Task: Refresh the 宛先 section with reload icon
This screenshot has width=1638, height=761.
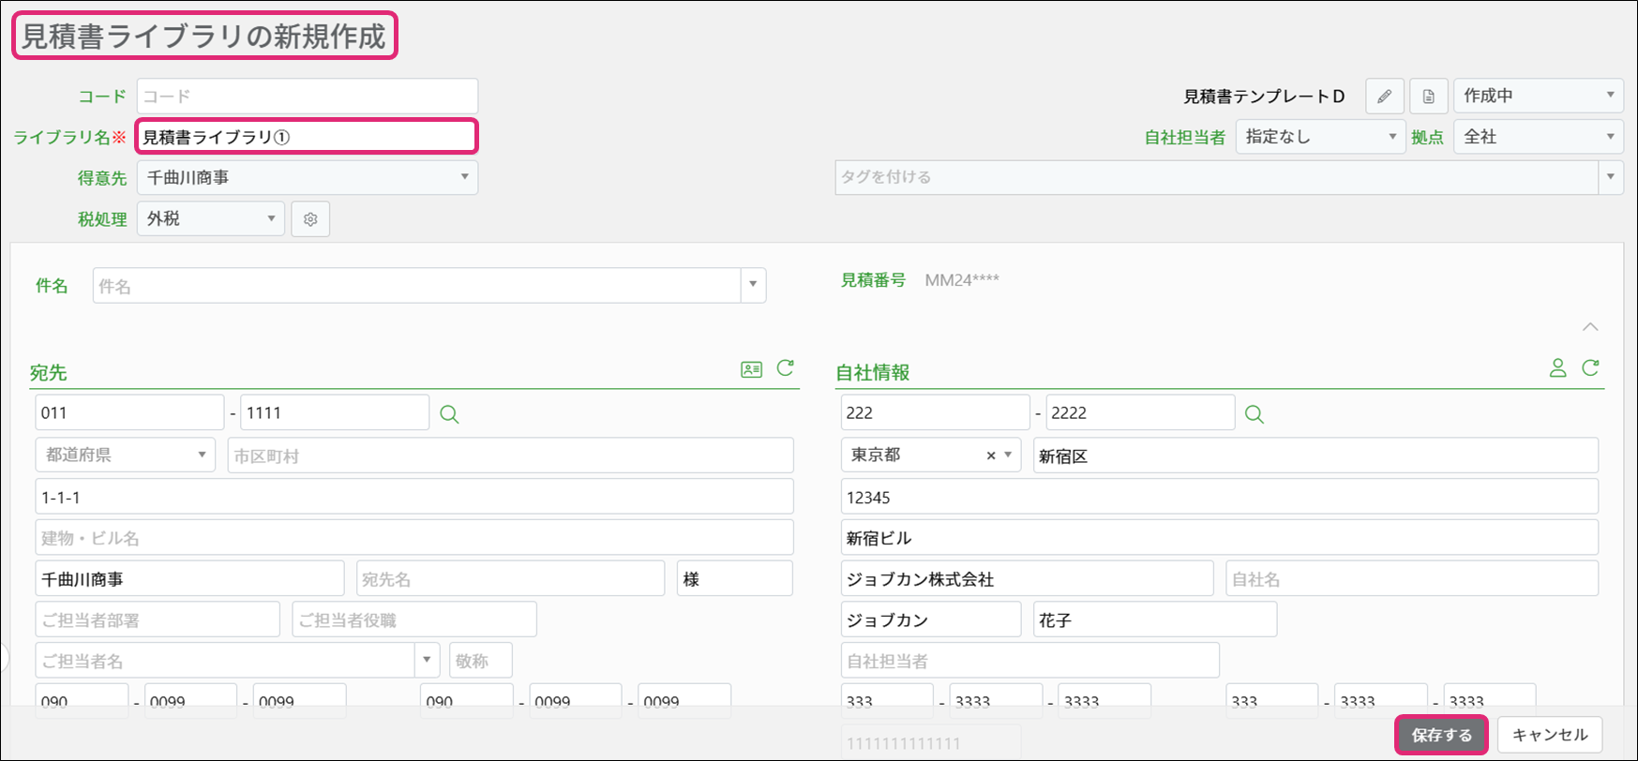Action: 786,368
